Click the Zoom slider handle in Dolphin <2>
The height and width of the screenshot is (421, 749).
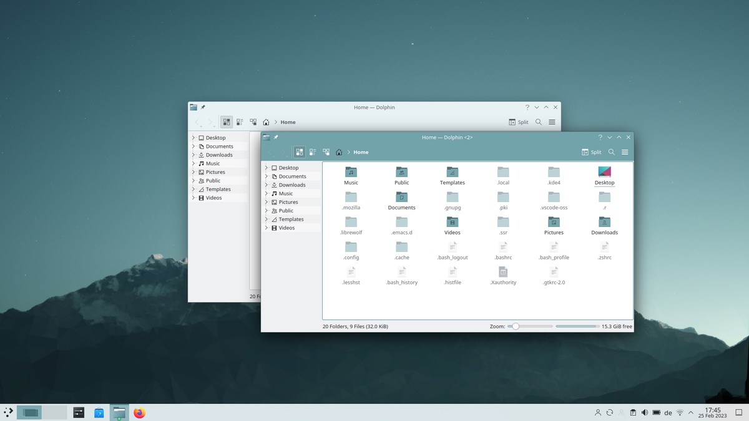[516, 326]
